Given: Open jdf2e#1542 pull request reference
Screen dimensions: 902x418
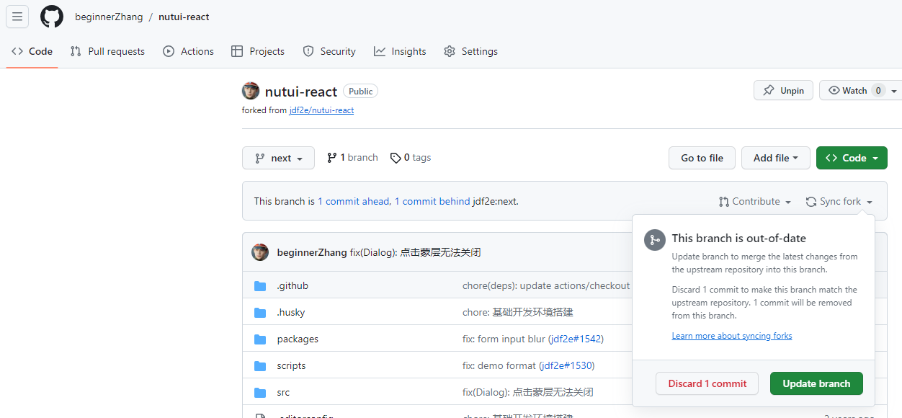Looking at the screenshot, I should pyautogui.click(x=576, y=339).
